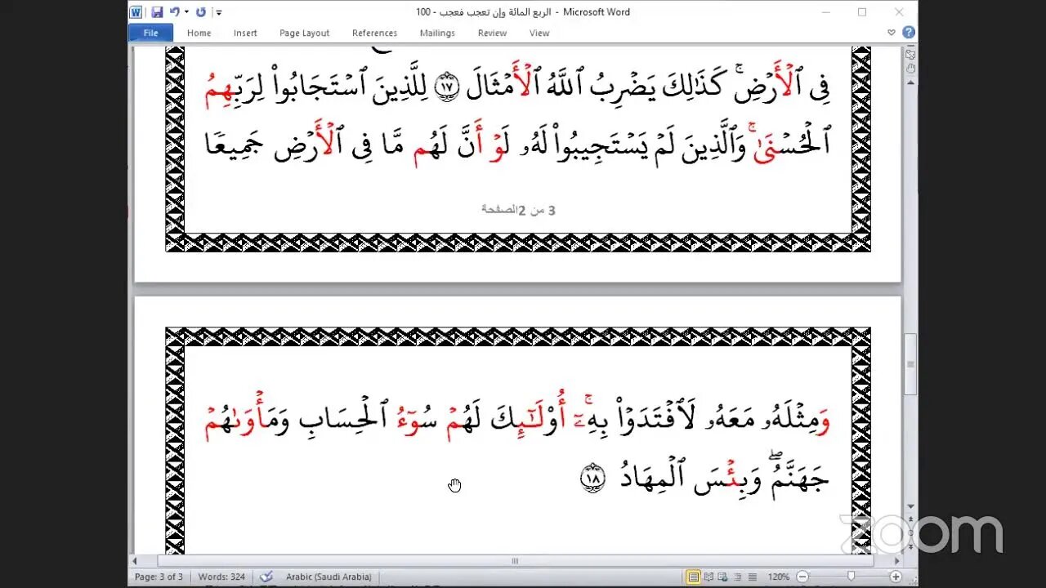This screenshot has width=1046, height=588.
Task: Click the zoom out minus button
Action: [x=802, y=577]
